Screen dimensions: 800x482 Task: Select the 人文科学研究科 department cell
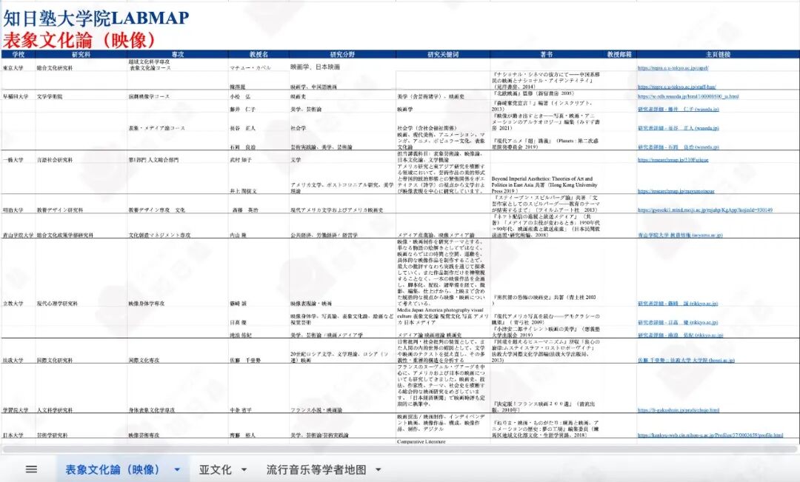55,410
